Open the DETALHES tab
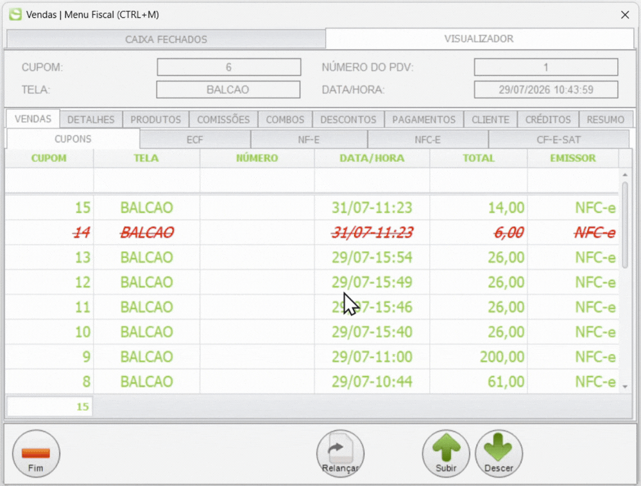641x486 pixels. tap(90, 119)
